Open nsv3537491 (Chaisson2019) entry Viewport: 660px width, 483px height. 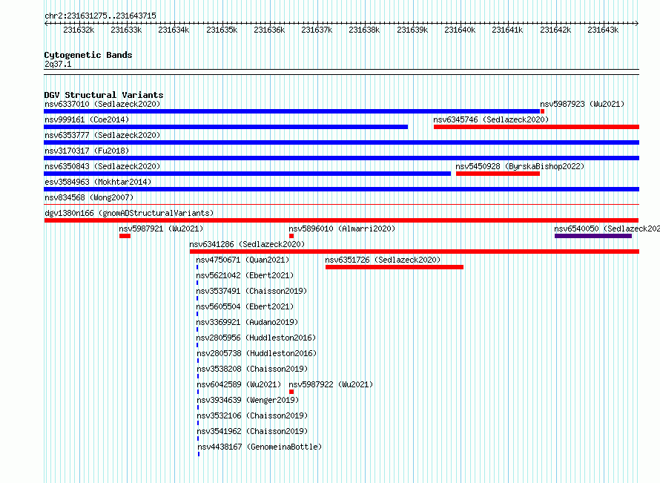click(251, 291)
